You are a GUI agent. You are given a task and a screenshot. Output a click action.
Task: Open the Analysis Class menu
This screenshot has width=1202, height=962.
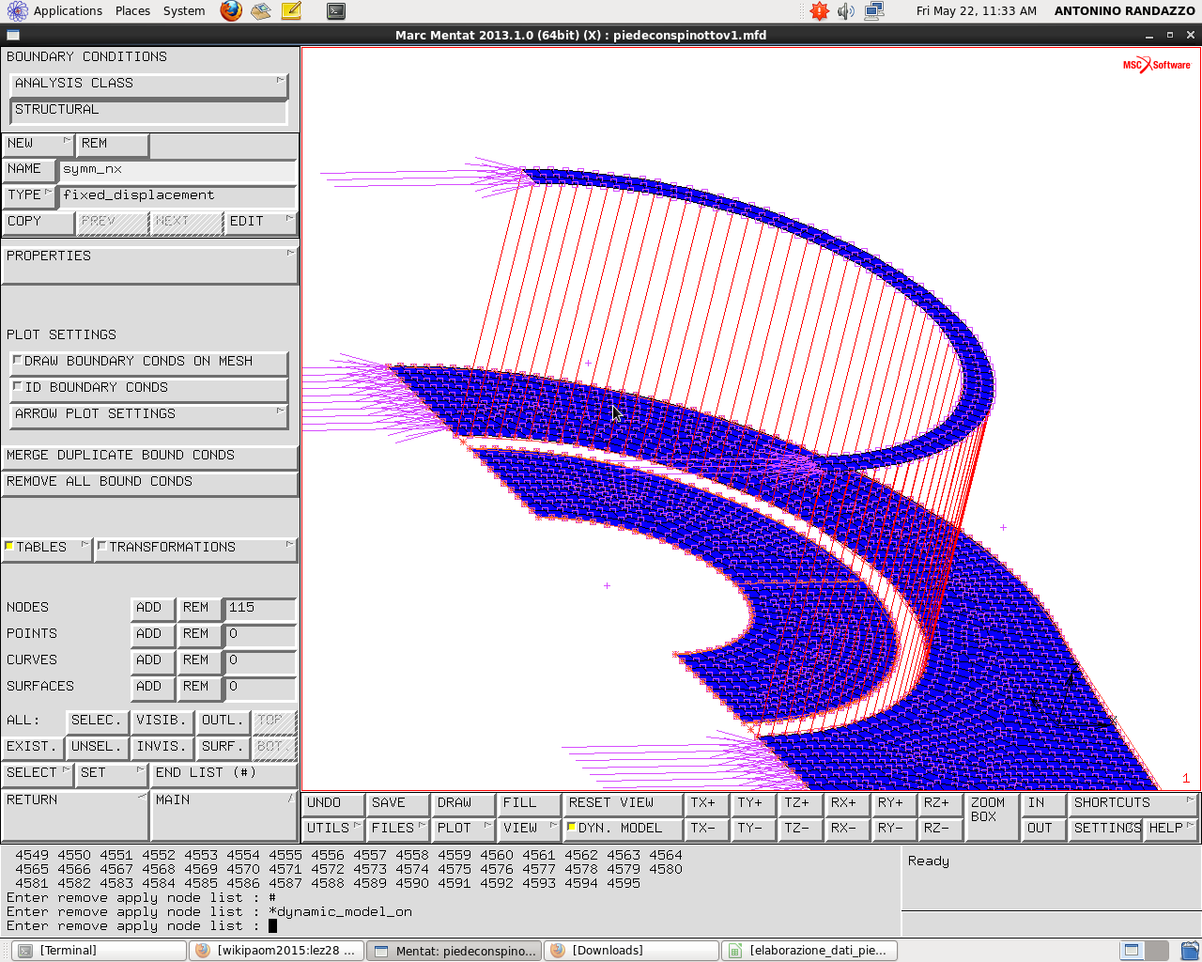pyautogui.click(x=148, y=84)
